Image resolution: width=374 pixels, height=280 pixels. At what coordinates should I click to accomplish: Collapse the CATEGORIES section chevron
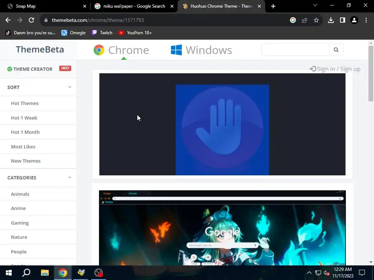70,178
